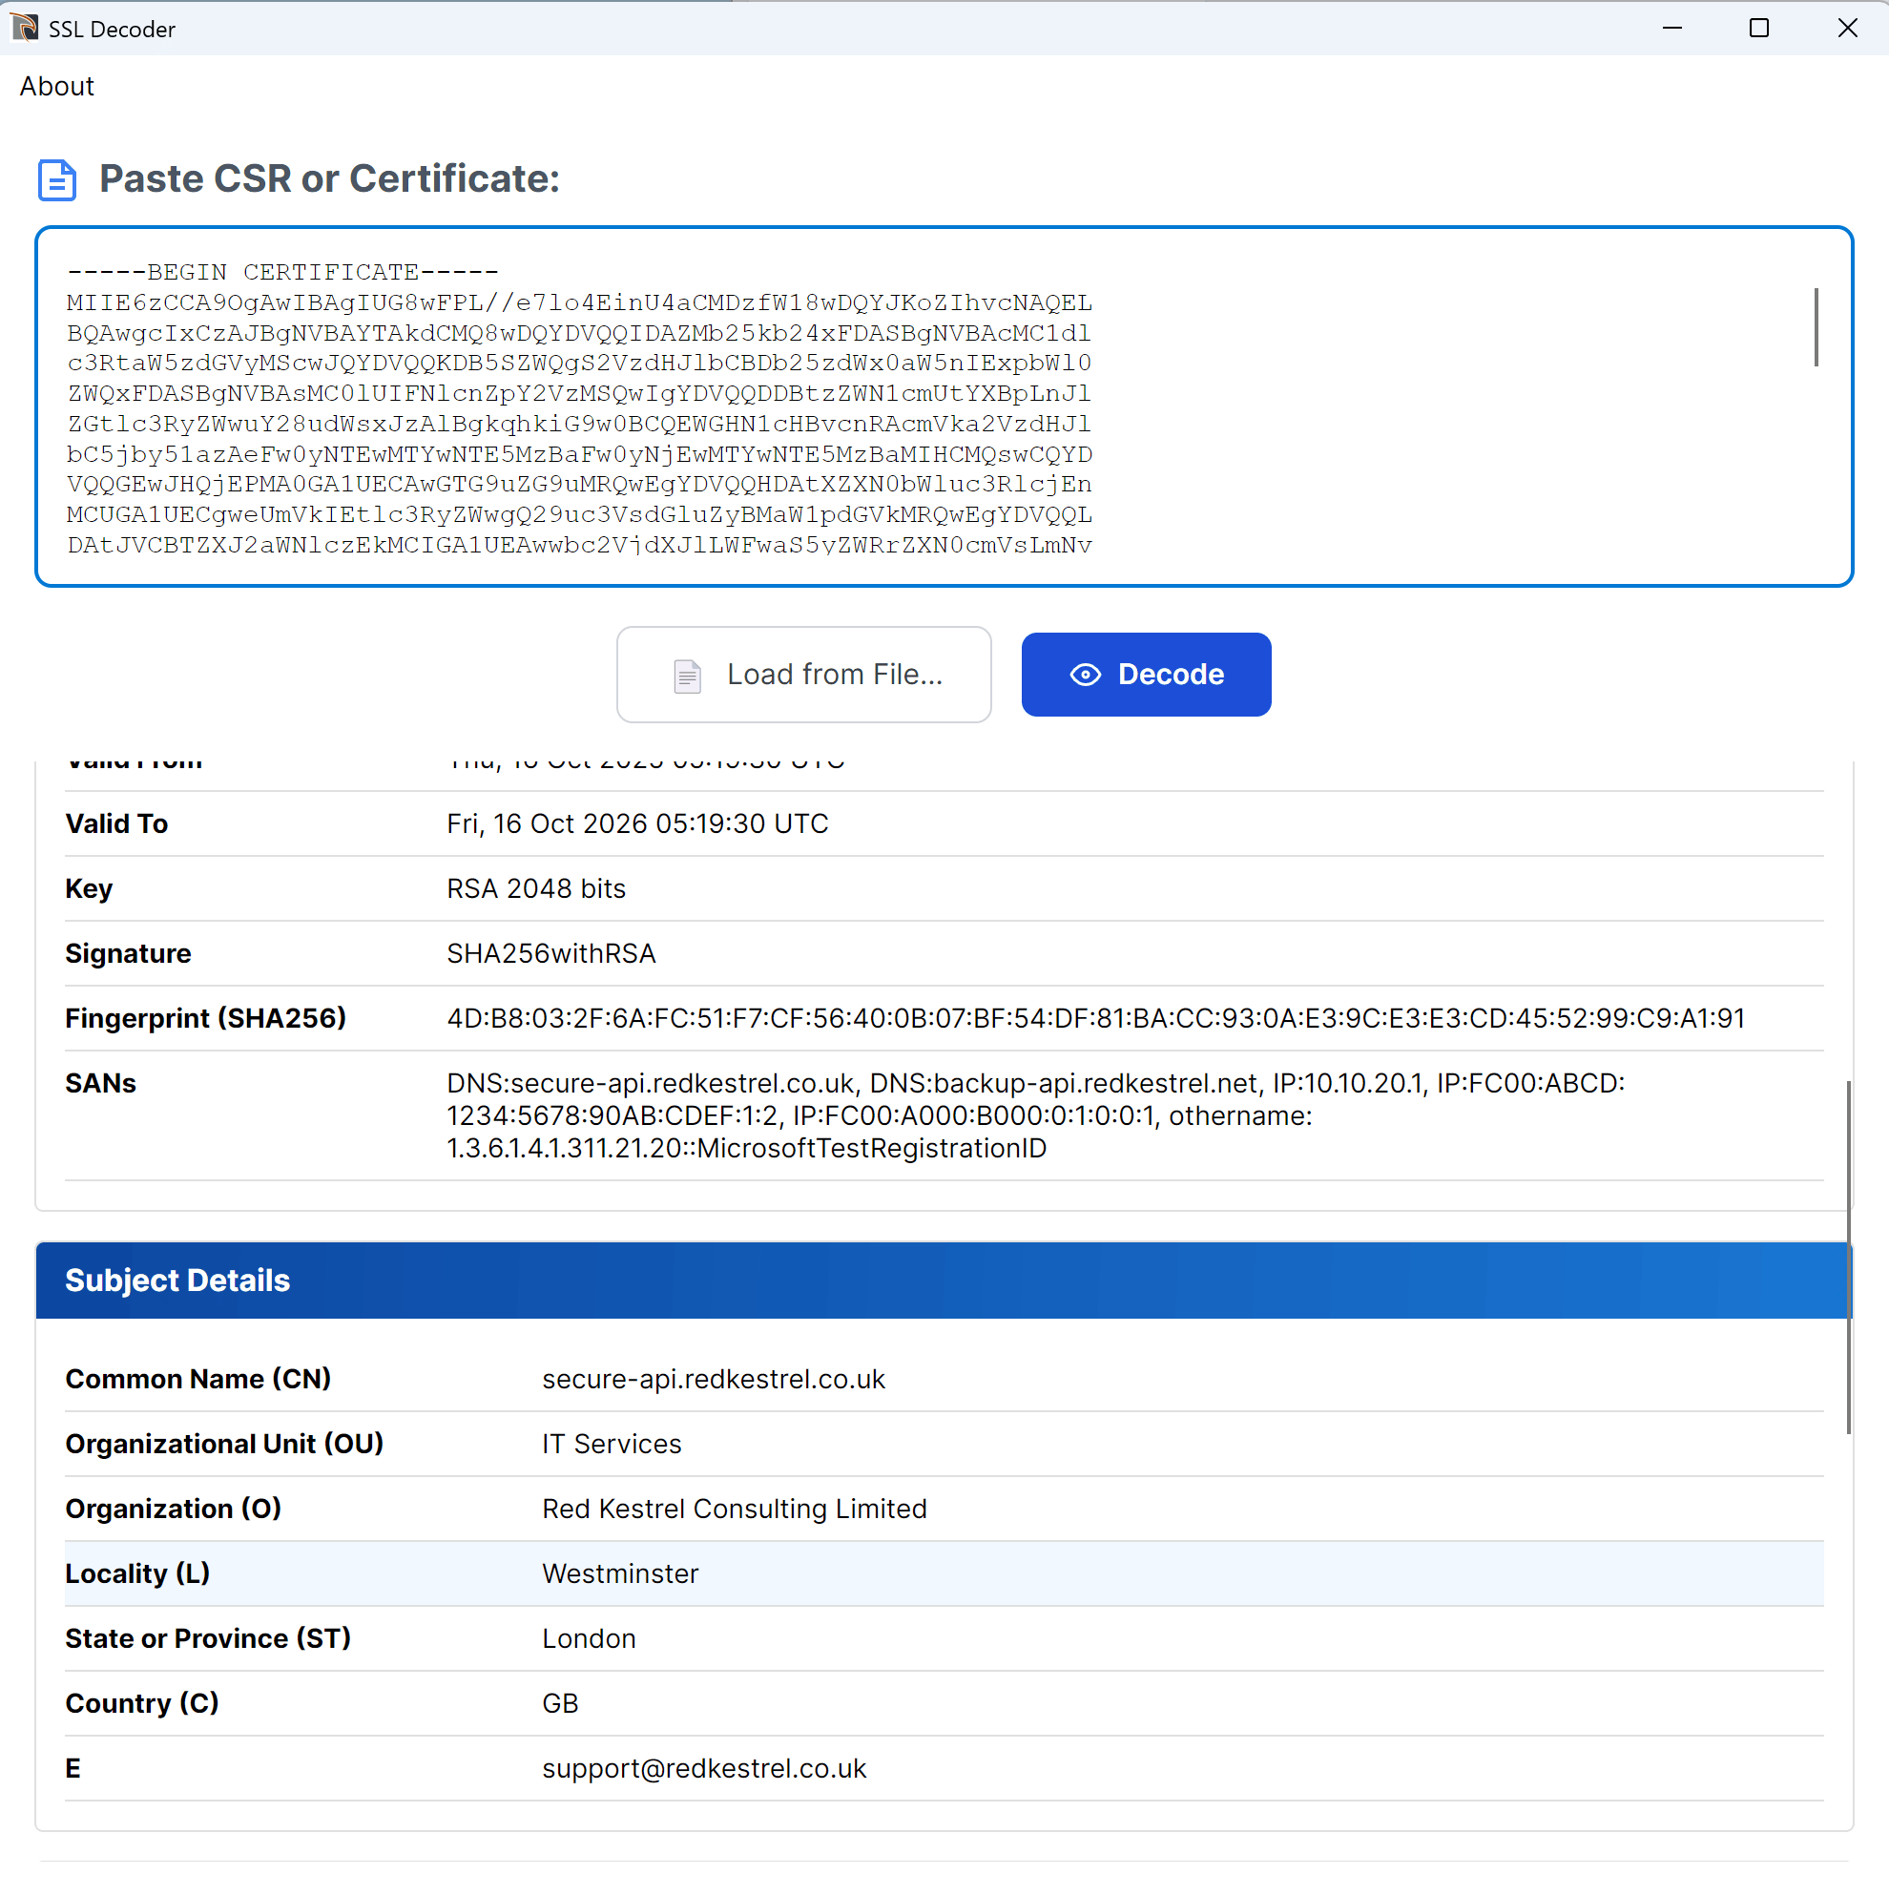Select the 'Fri, 16 Oct 2026 05:19:30 UTC' value
The height and width of the screenshot is (1895, 1889).
(637, 823)
